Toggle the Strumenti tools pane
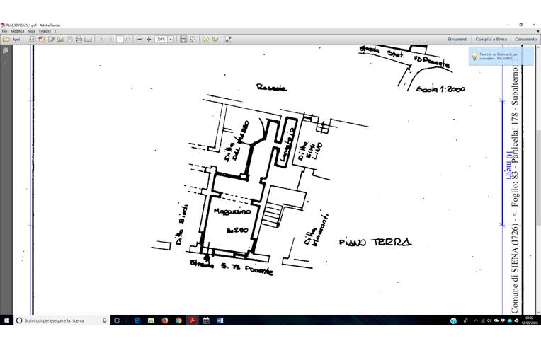 (457, 40)
